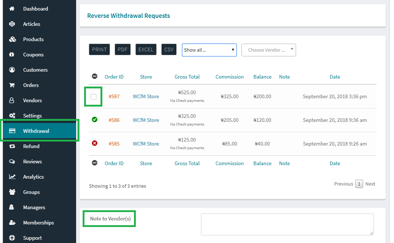Screen dimensions: 394x243
Task: Click the Dashboard home icon
Action: [12, 9]
